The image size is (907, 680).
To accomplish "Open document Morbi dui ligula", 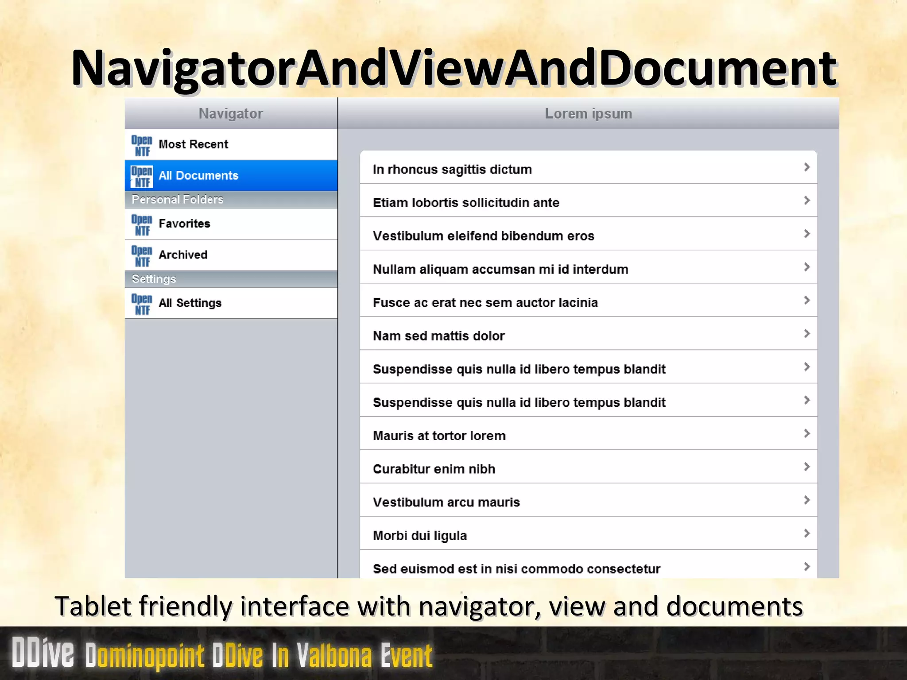I will click(x=589, y=533).
